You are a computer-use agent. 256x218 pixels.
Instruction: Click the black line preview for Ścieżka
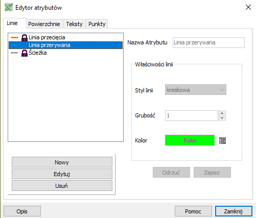[x=14, y=53]
